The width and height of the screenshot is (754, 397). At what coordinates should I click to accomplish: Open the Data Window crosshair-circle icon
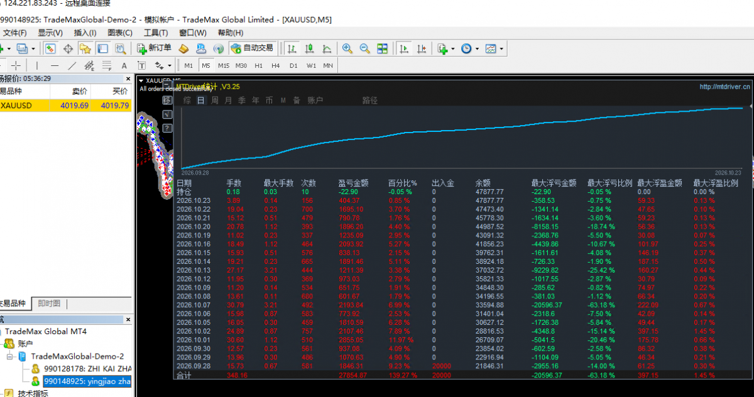pyautogui.click(x=68, y=48)
